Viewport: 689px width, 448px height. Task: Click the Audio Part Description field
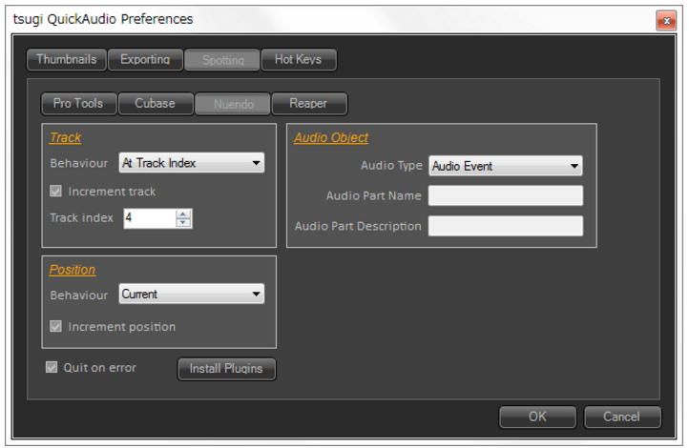pyautogui.click(x=505, y=227)
